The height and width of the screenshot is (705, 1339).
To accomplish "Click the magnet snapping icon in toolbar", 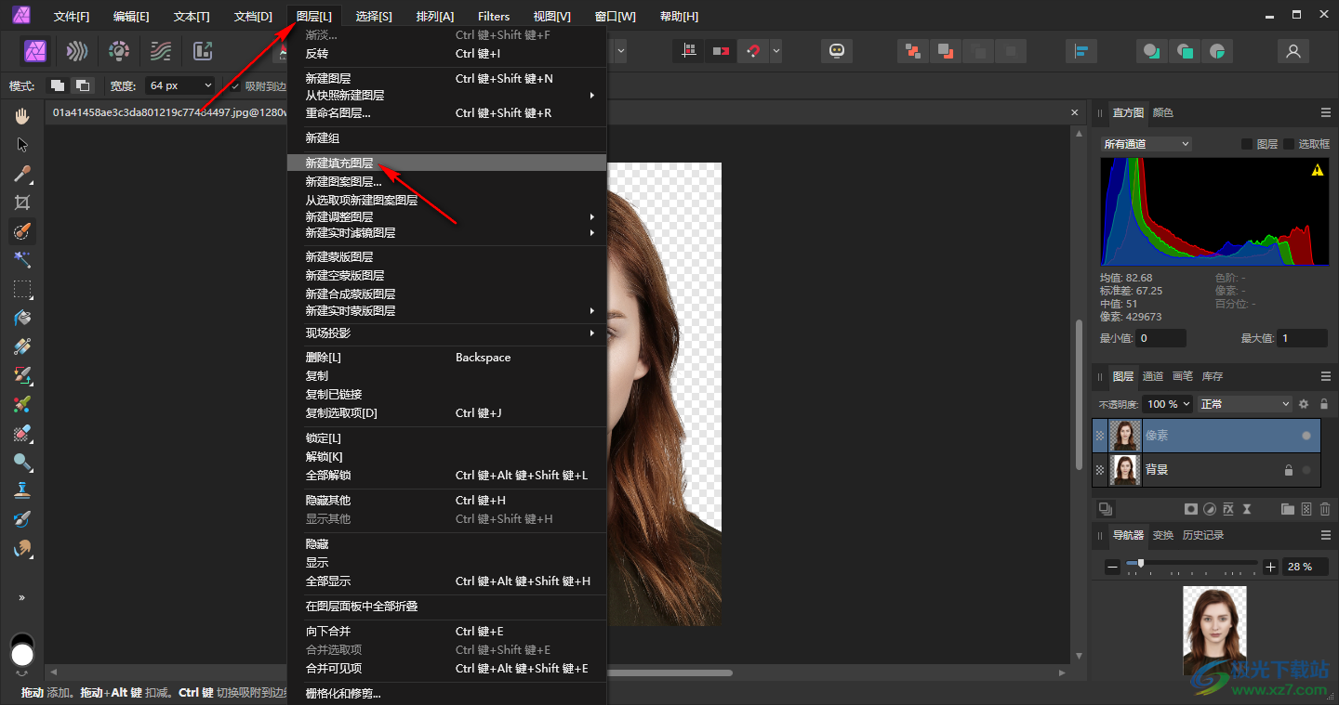I will (752, 51).
